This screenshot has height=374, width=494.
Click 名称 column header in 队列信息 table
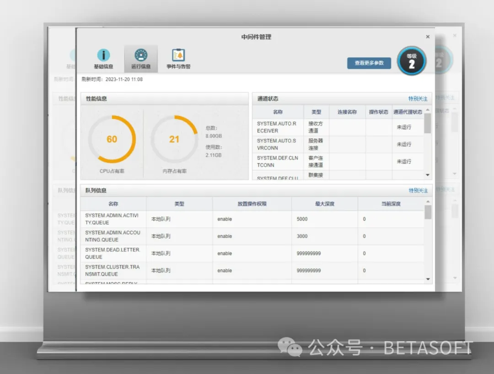click(113, 204)
